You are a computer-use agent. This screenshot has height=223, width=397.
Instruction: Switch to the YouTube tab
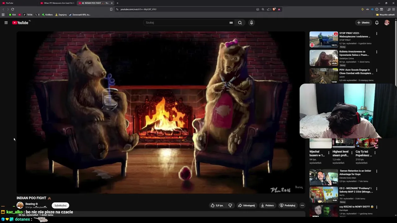point(19,3)
